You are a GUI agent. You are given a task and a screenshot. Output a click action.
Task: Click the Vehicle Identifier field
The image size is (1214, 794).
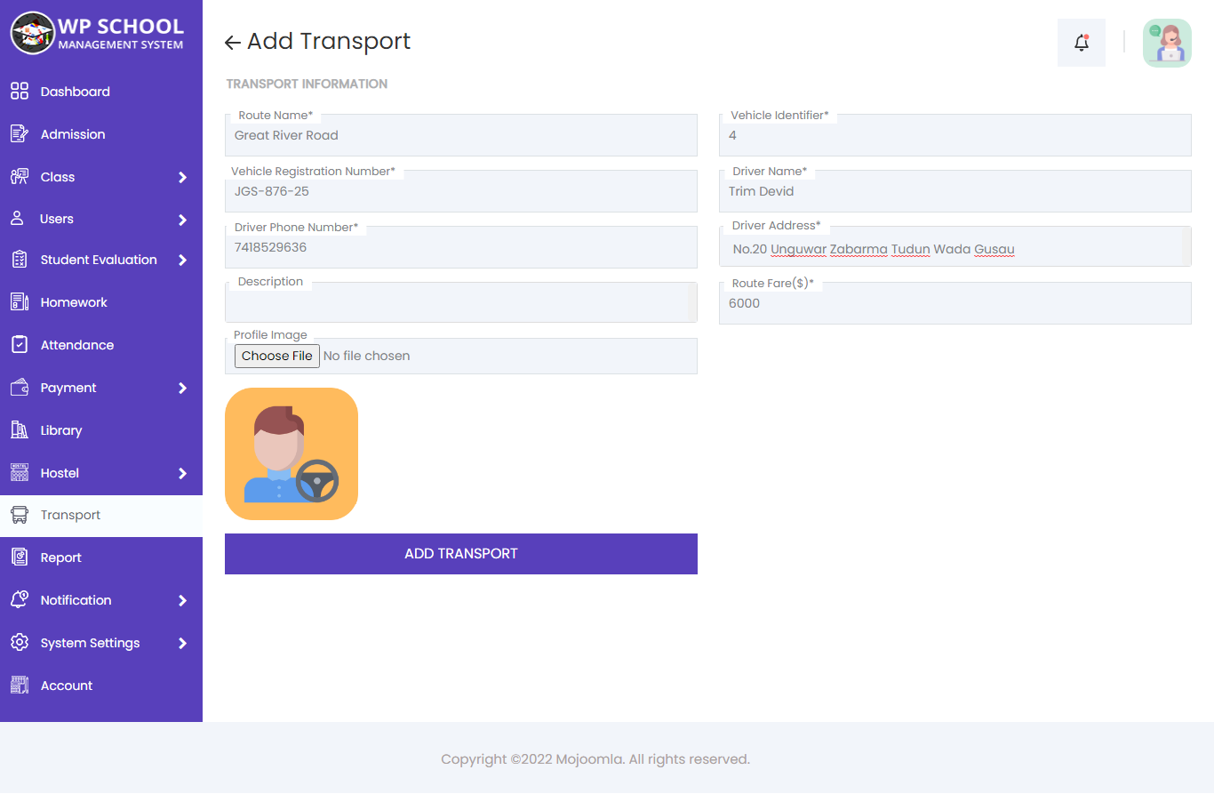(x=955, y=135)
